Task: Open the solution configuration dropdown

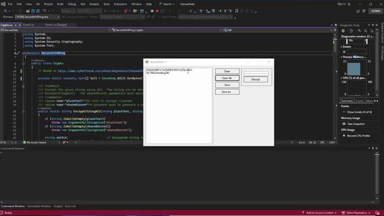Action: [x=68, y=11]
